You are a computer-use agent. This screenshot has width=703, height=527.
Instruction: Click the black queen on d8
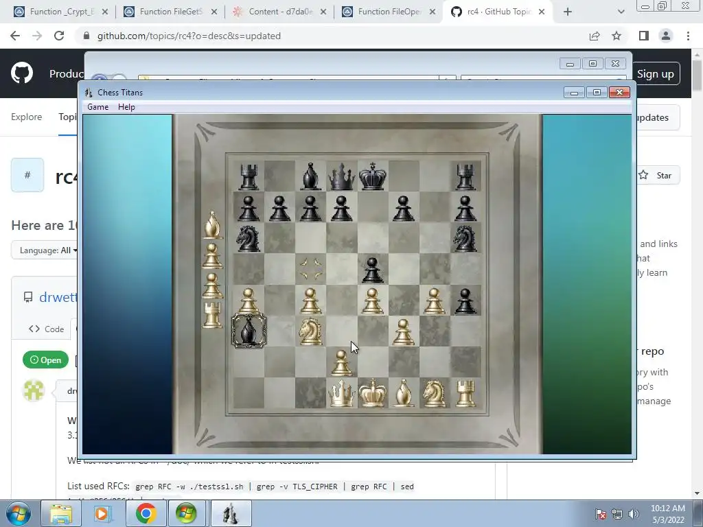[342, 176]
